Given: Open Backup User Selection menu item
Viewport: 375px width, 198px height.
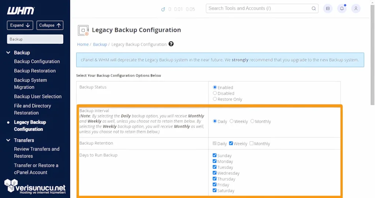Looking at the screenshot, I should point(38,96).
